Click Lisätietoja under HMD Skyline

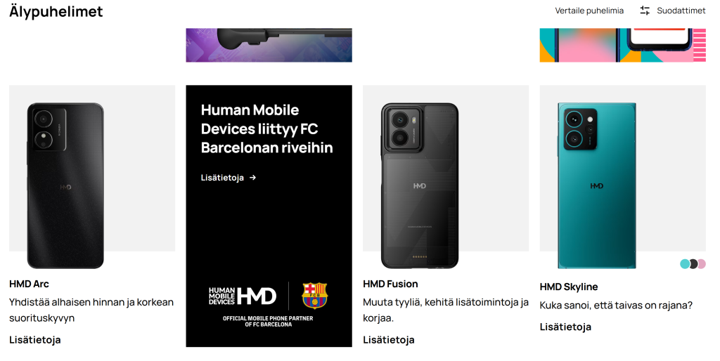[565, 327]
